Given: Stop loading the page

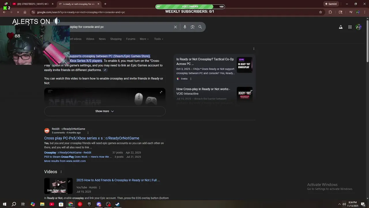Looking at the screenshot, I should pyautogui.click(x=18, y=12).
